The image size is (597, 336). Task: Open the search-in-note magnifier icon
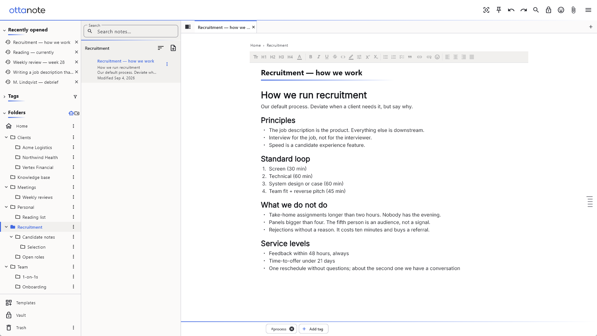[x=536, y=10]
